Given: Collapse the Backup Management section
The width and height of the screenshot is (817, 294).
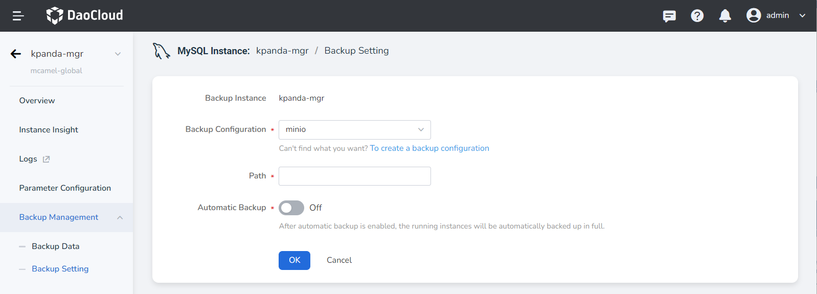Looking at the screenshot, I should tap(120, 217).
